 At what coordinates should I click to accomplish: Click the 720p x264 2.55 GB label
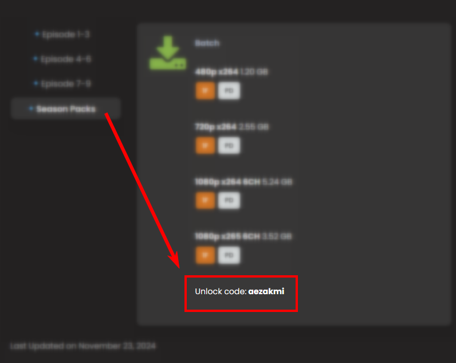click(x=232, y=127)
